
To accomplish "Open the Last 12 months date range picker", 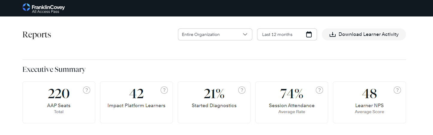I will pos(282,34).
